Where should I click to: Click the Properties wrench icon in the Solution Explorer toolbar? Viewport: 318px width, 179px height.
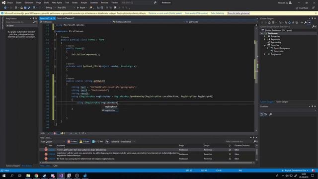click(305, 22)
